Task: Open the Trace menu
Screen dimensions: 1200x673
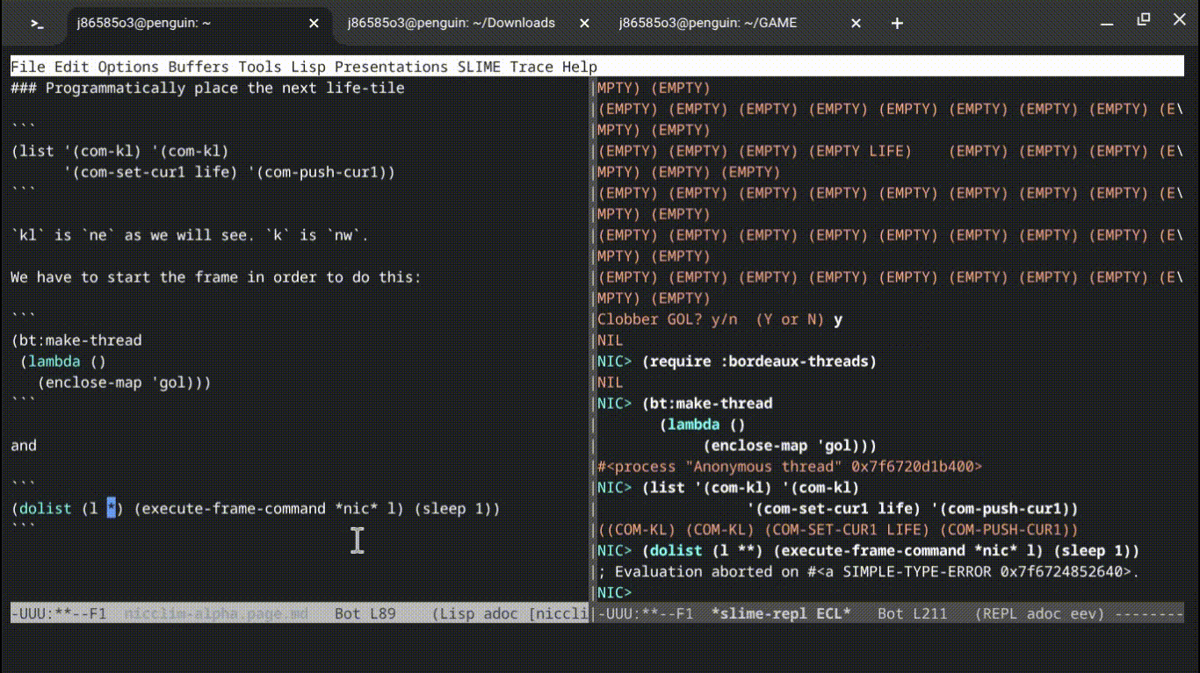Action: coord(531,67)
